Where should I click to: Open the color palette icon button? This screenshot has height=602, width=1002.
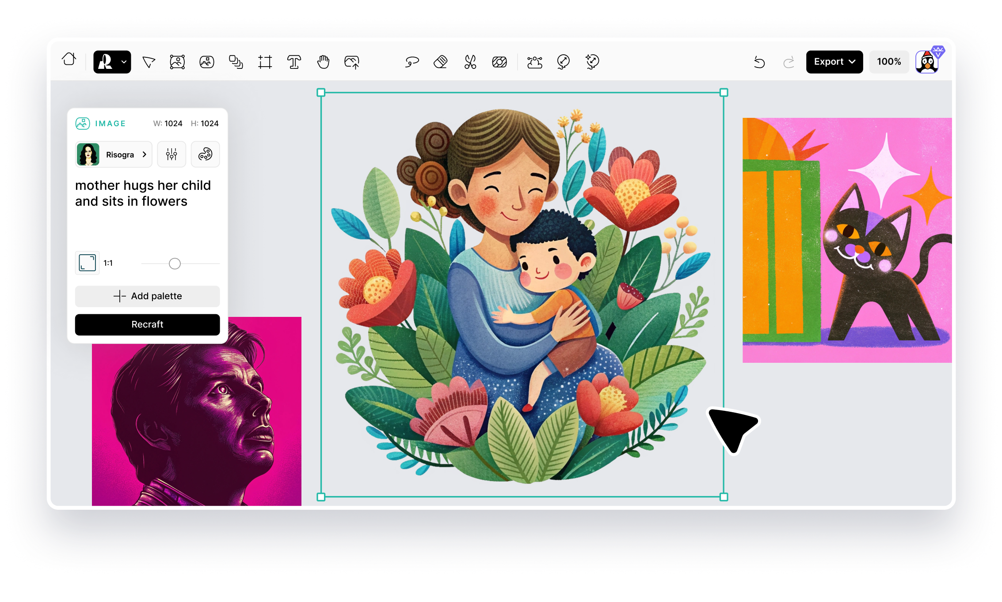click(x=205, y=154)
